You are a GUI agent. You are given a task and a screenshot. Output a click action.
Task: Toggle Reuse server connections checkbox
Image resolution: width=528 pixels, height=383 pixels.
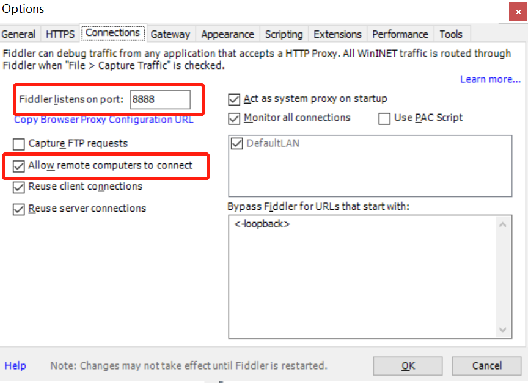click(x=19, y=209)
